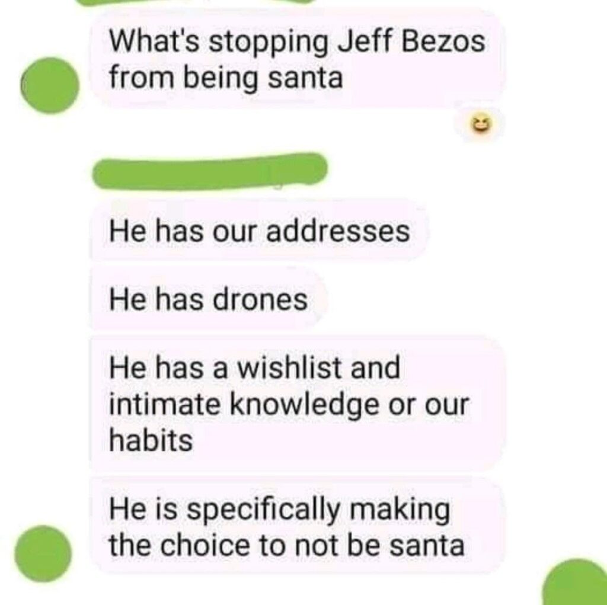This screenshot has width=607, height=605.
Task: Tap the green avatar beside the Jeff Bezos question
Action: coord(50,85)
